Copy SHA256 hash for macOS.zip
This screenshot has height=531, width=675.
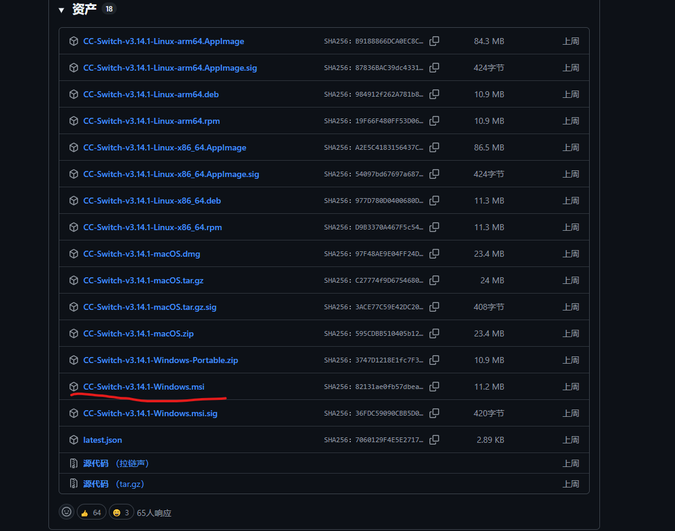pos(434,333)
